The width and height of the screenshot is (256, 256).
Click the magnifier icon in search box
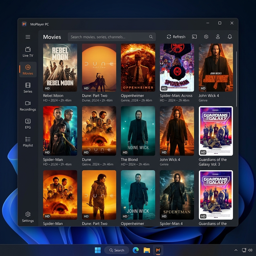tap(151, 37)
